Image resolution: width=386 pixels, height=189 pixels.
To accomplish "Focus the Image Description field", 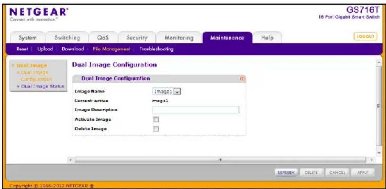I will [x=196, y=110].
